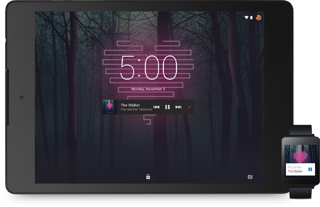Tap the 'Monday, November 3' date

[148, 89]
